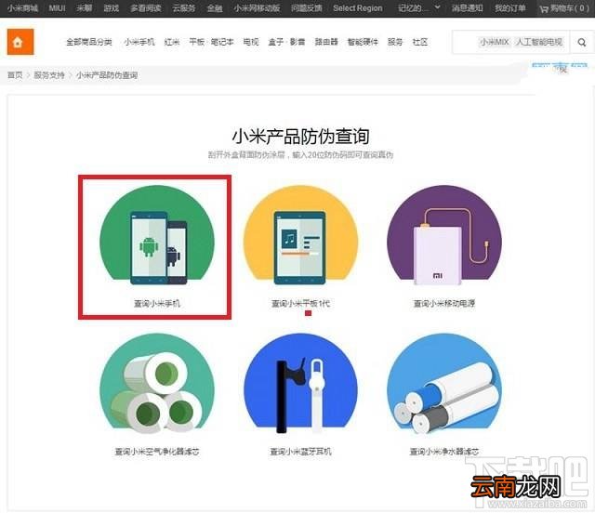
Task: Select the air purifier filter illustration
Action: tap(157, 383)
